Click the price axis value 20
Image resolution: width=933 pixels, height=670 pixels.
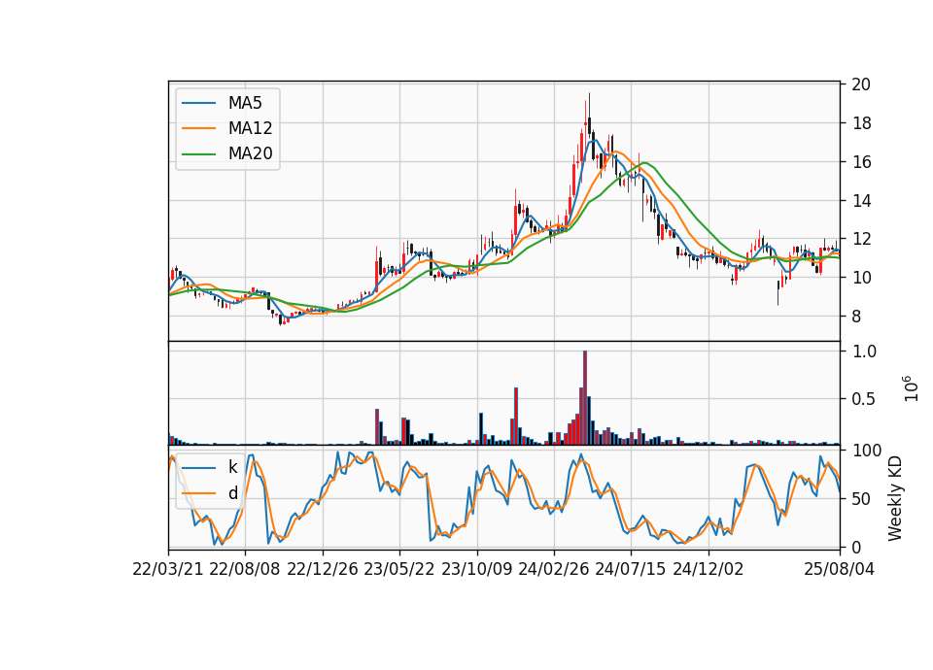(x=860, y=84)
